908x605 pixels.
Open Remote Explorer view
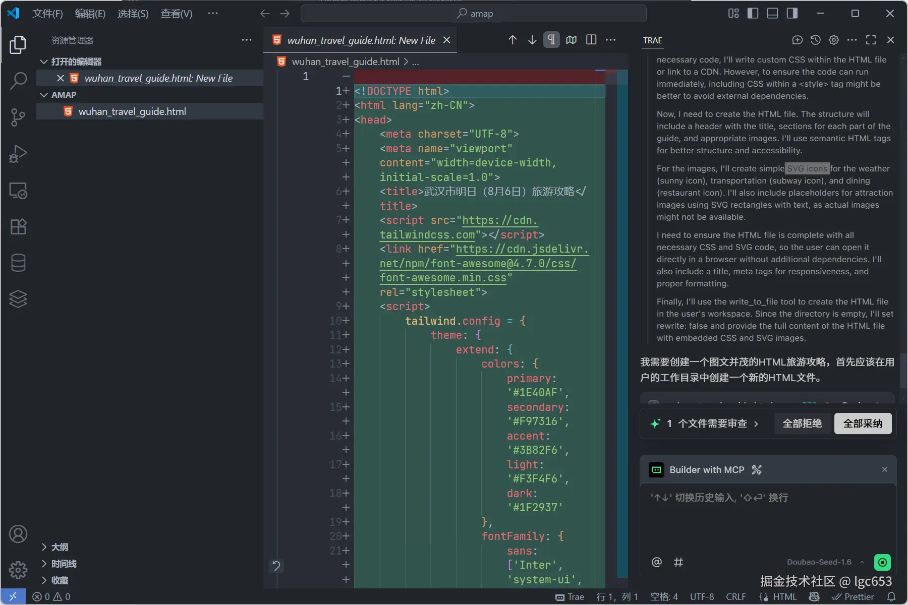(18, 191)
